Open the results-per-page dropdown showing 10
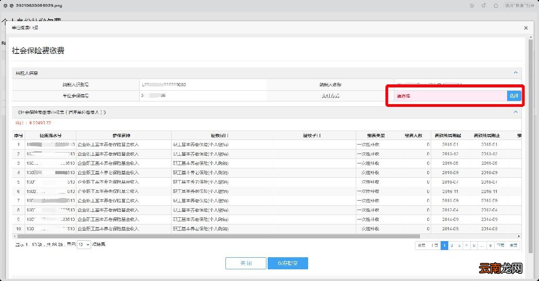539x281 pixels. [84, 245]
